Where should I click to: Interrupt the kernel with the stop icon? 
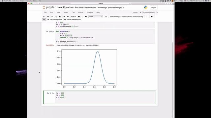[x=79, y=17]
